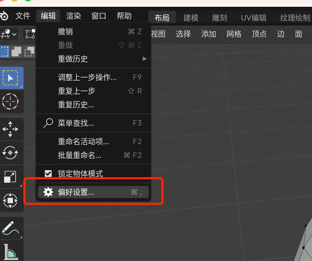312x261 pixels.
Task: Click the Blender logo icon
Action: tap(4, 16)
